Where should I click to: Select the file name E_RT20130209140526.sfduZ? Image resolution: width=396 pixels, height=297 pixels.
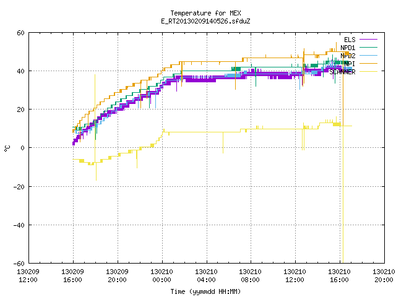[x=205, y=21]
